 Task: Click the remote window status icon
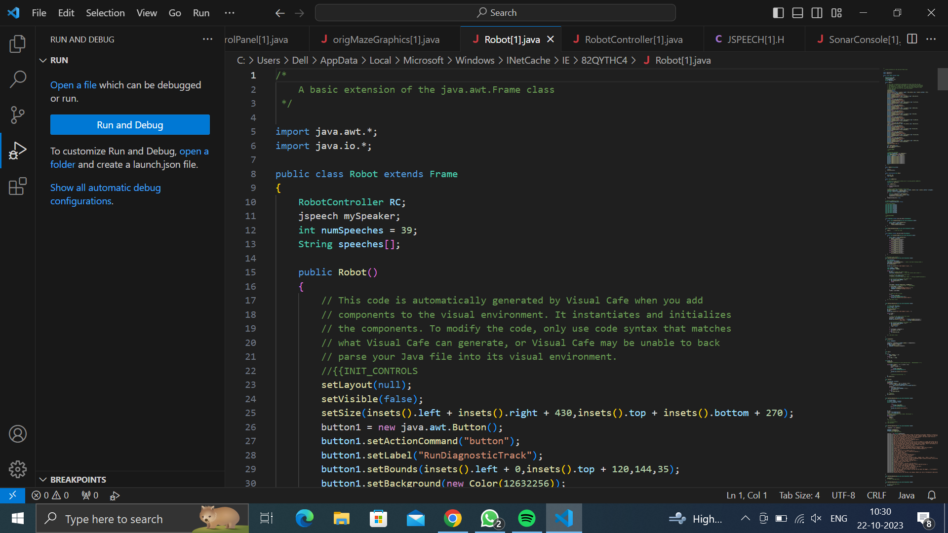(12, 495)
